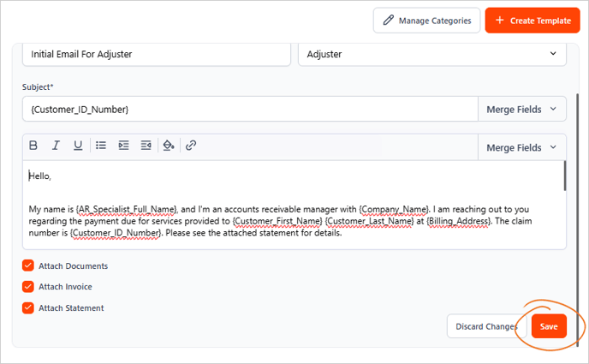Insert a hyperlink
589x364 pixels.
click(x=191, y=146)
